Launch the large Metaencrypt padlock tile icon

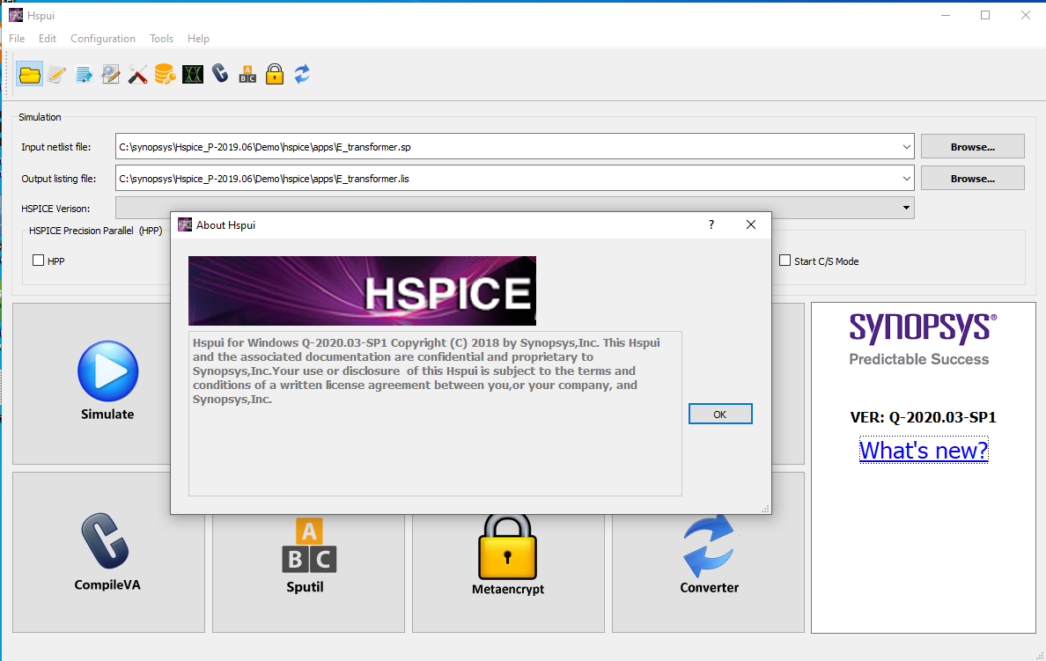tap(508, 547)
